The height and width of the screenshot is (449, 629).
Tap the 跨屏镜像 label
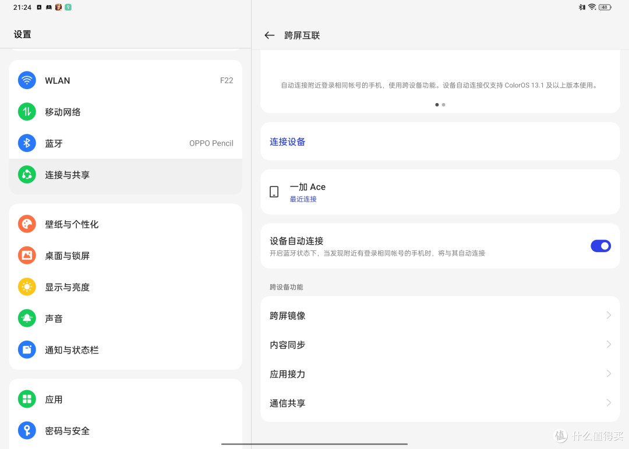click(287, 316)
